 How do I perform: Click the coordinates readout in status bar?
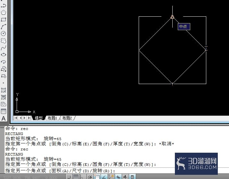(30, 177)
